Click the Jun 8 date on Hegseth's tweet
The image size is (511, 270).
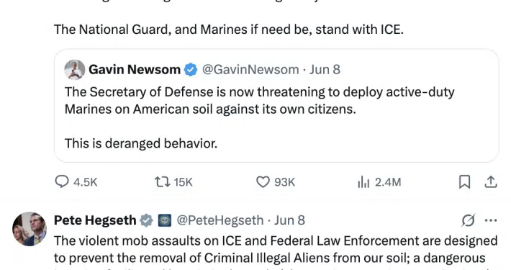click(289, 220)
